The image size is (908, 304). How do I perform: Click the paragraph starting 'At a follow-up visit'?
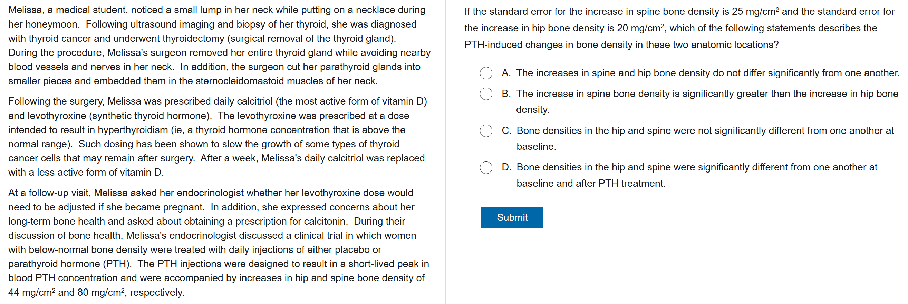pos(219,242)
